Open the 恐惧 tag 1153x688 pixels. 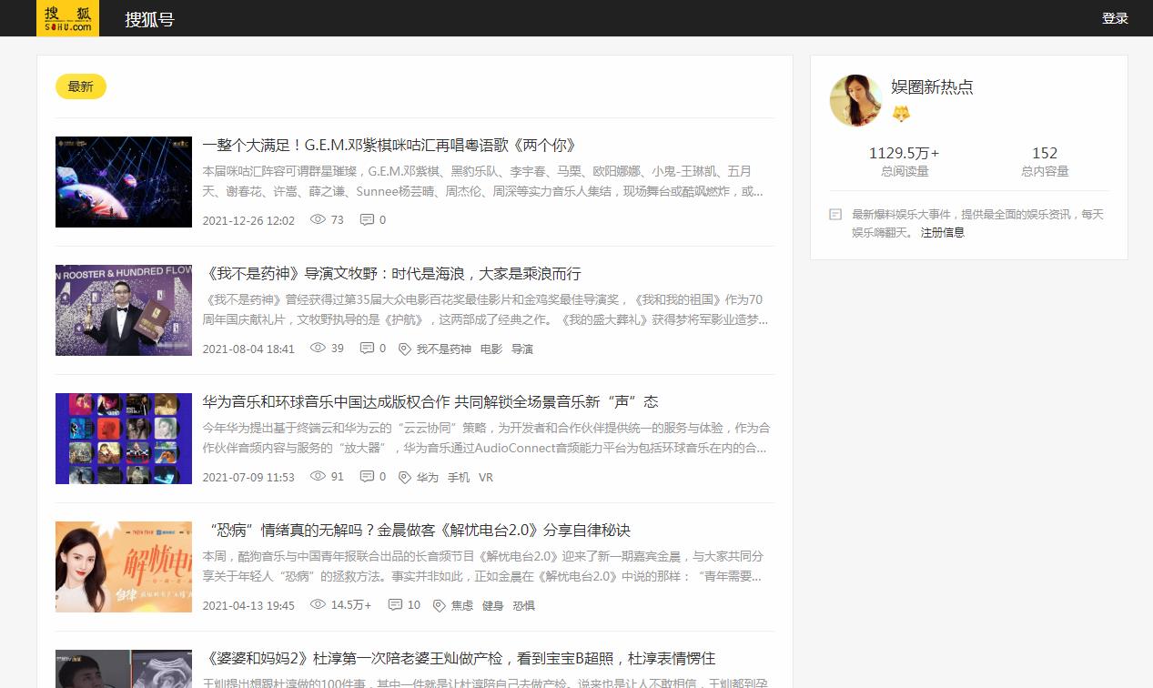coord(523,605)
